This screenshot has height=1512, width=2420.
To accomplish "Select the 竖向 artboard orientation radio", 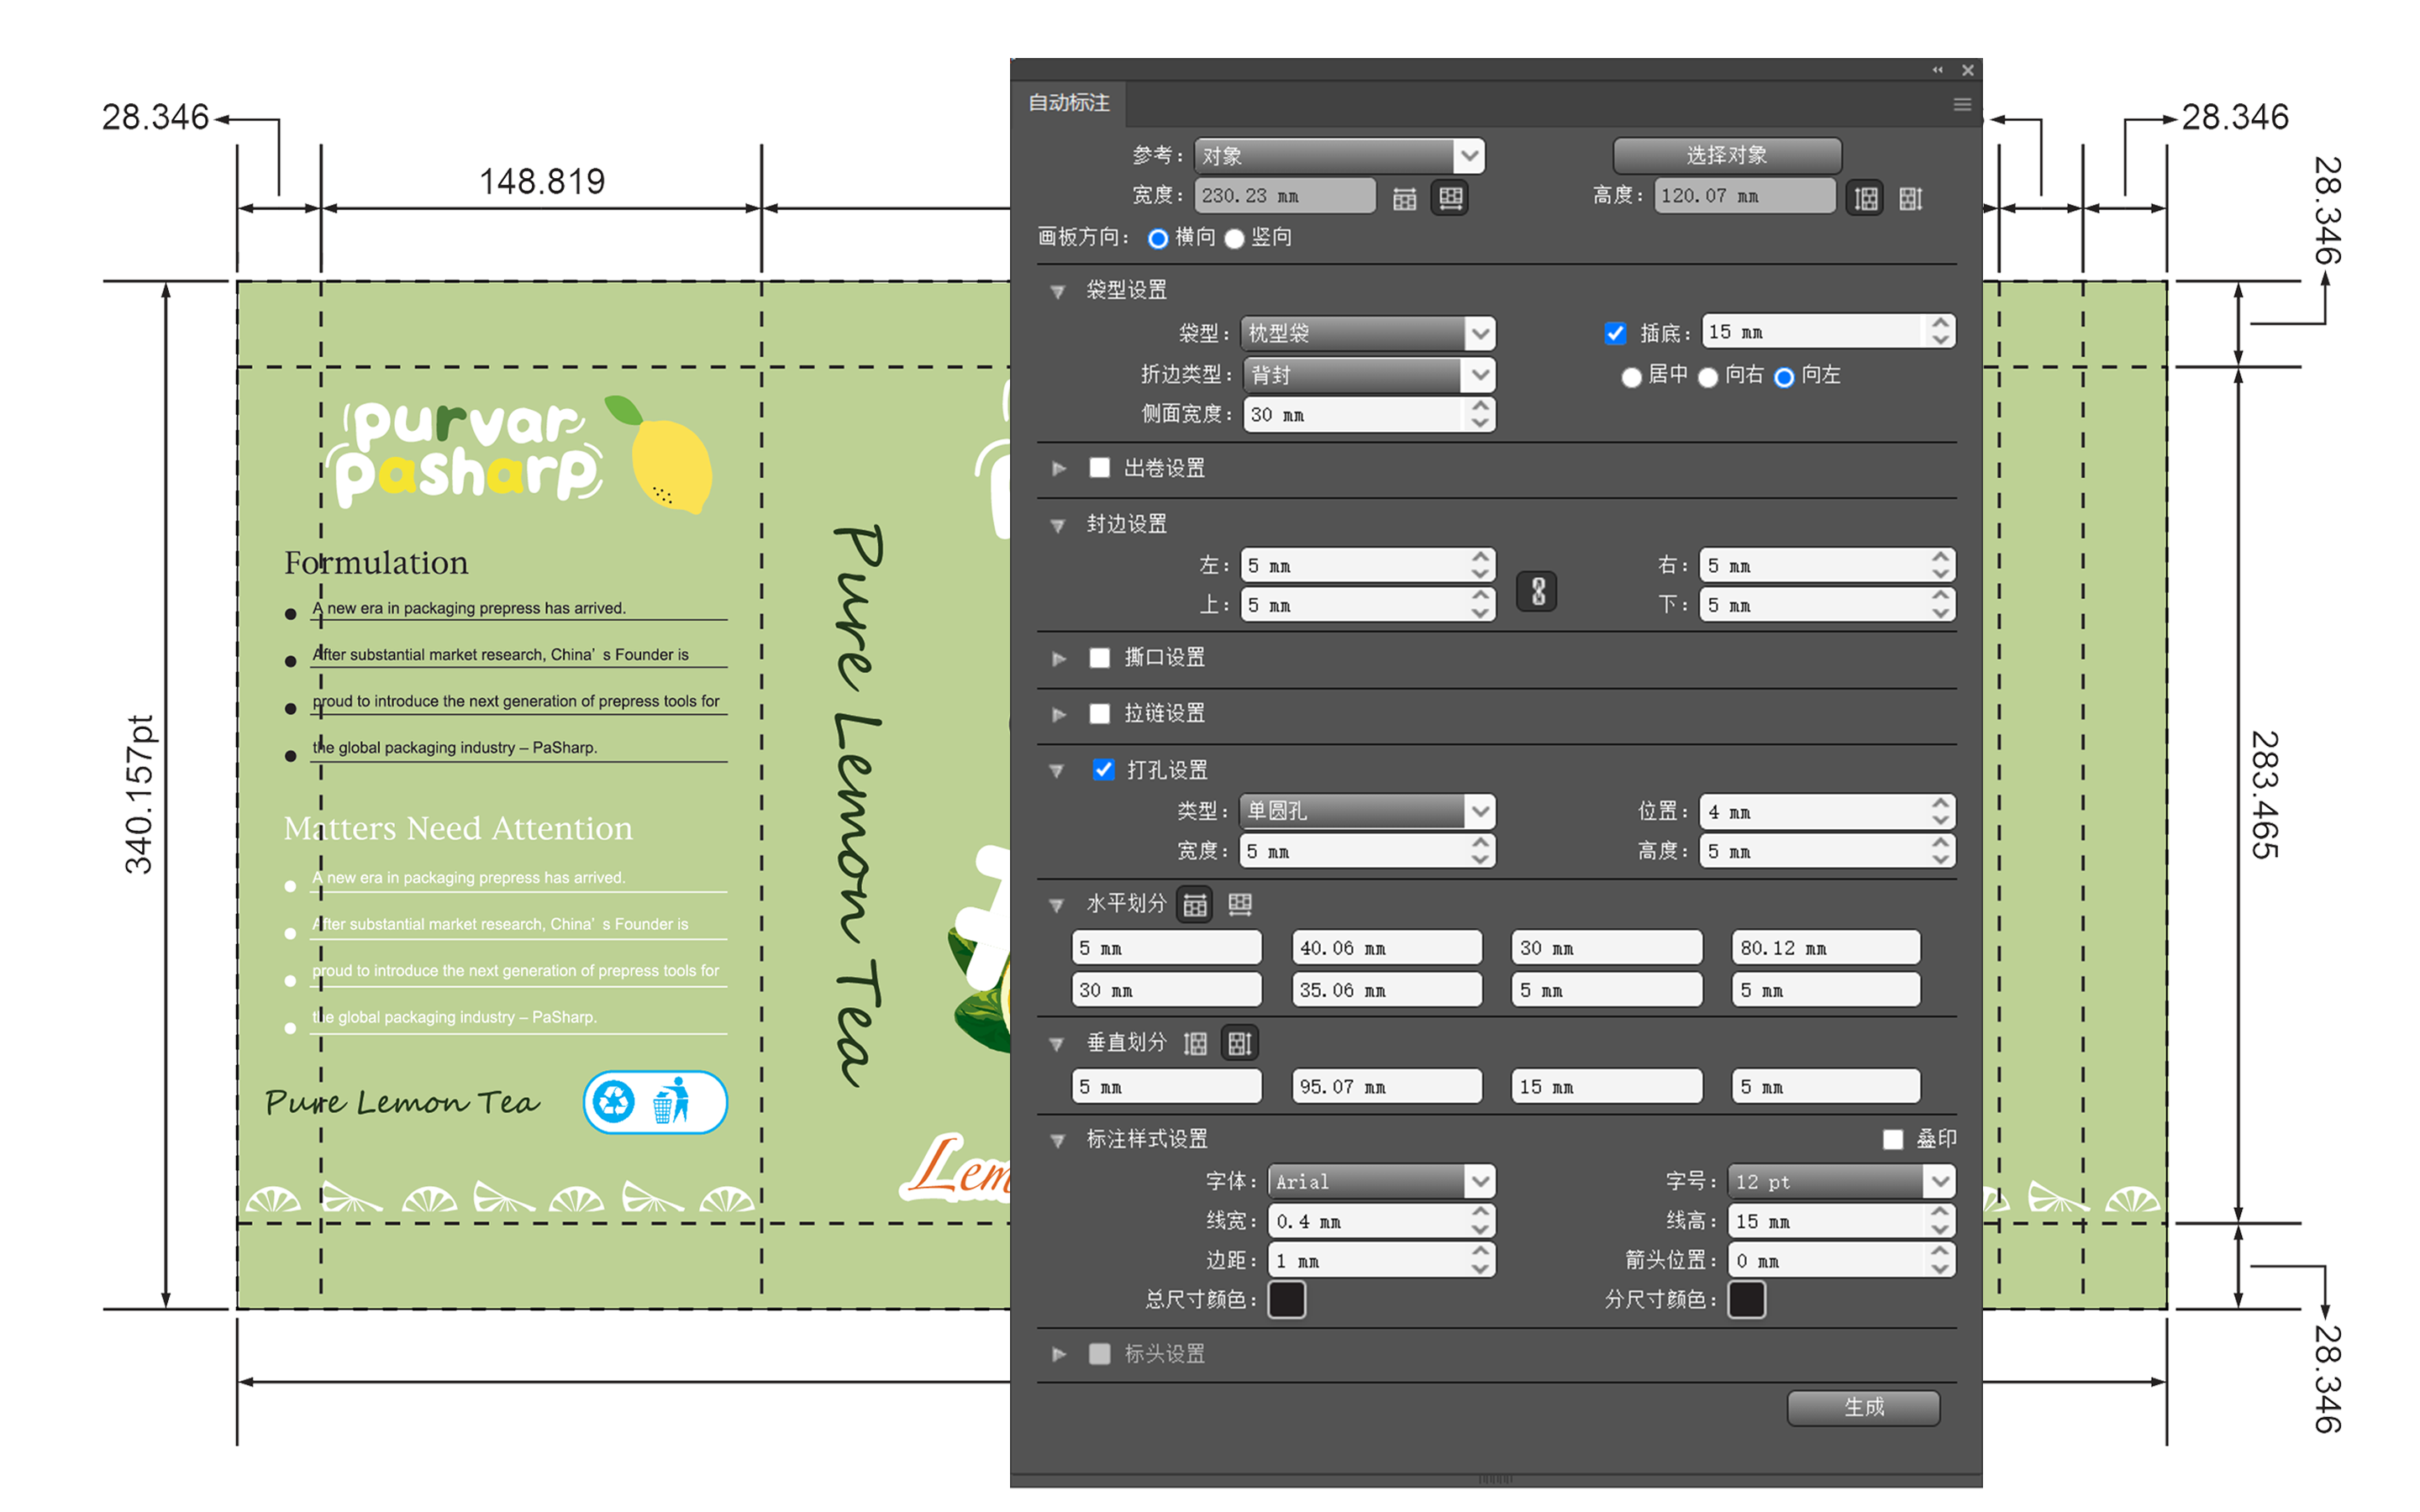I will (1234, 238).
